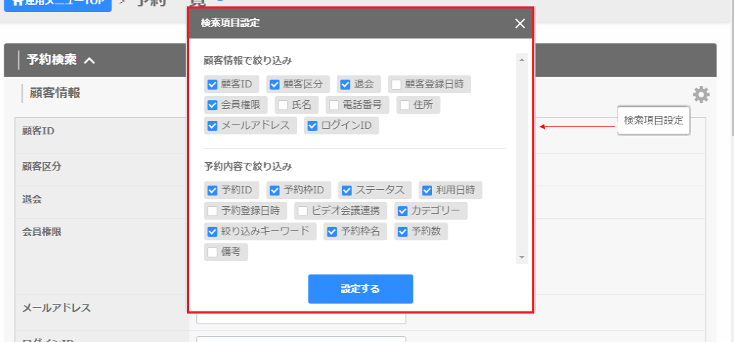Open the 運用メニューTOP home button
The height and width of the screenshot is (342, 734).
[x=56, y=3]
